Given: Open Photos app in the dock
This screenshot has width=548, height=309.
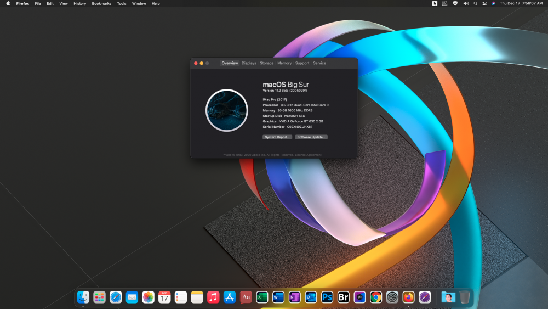Looking at the screenshot, I should coord(148,297).
